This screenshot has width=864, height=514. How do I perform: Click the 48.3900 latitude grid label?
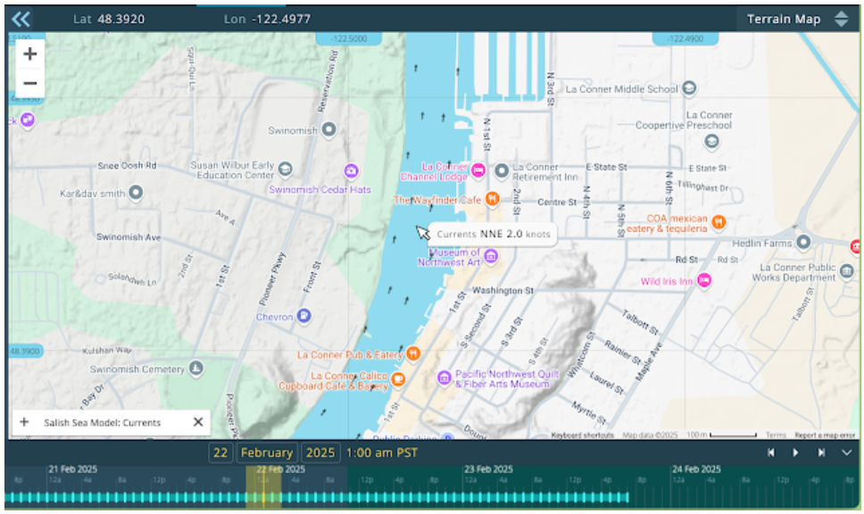tap(24, 351)
